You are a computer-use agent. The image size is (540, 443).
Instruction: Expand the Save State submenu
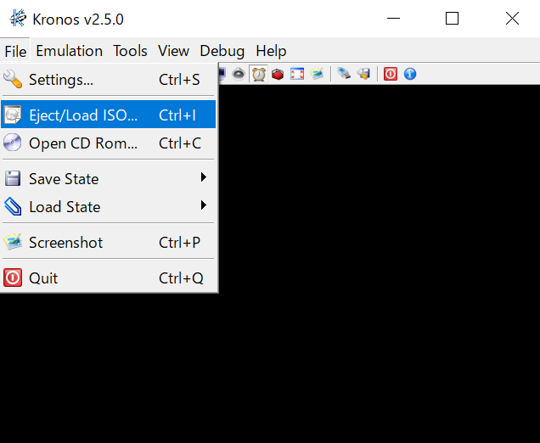tap(108, 178)
